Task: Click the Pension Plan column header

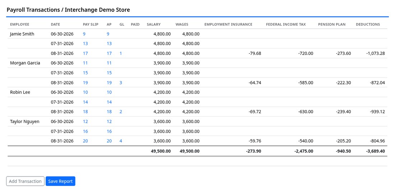Action: (332, 24)
